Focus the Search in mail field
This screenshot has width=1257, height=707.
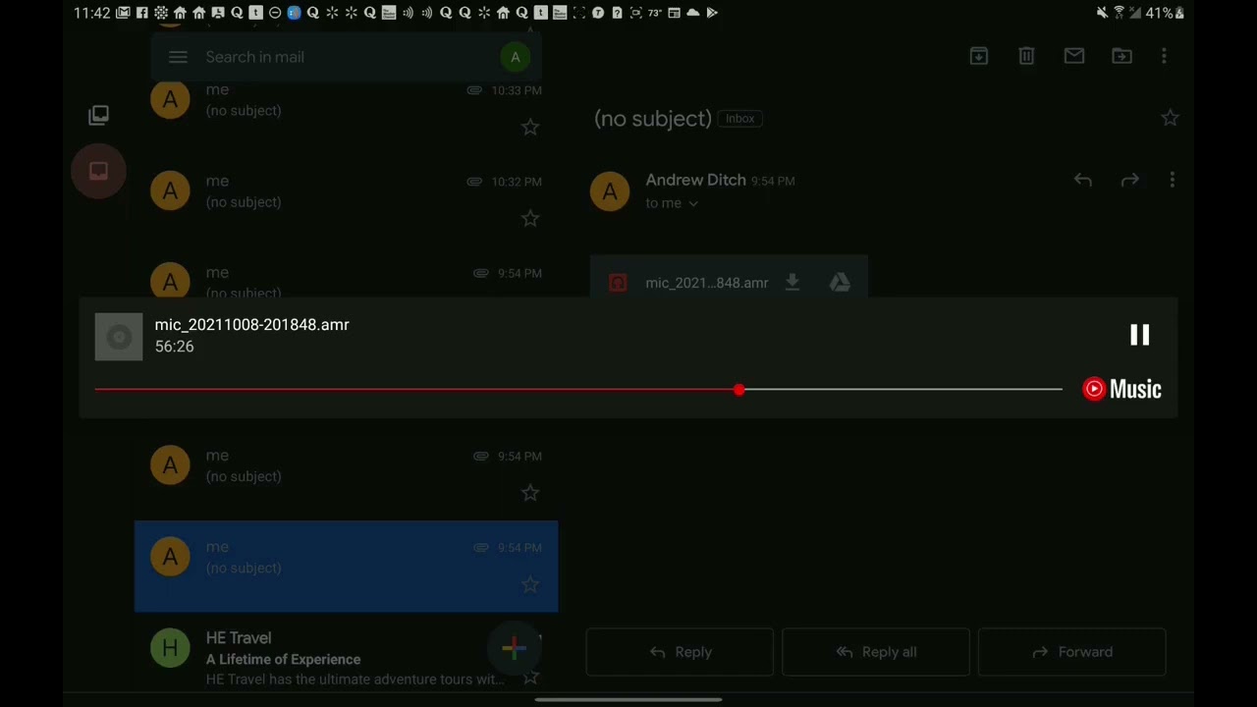(x=347, y=57)
